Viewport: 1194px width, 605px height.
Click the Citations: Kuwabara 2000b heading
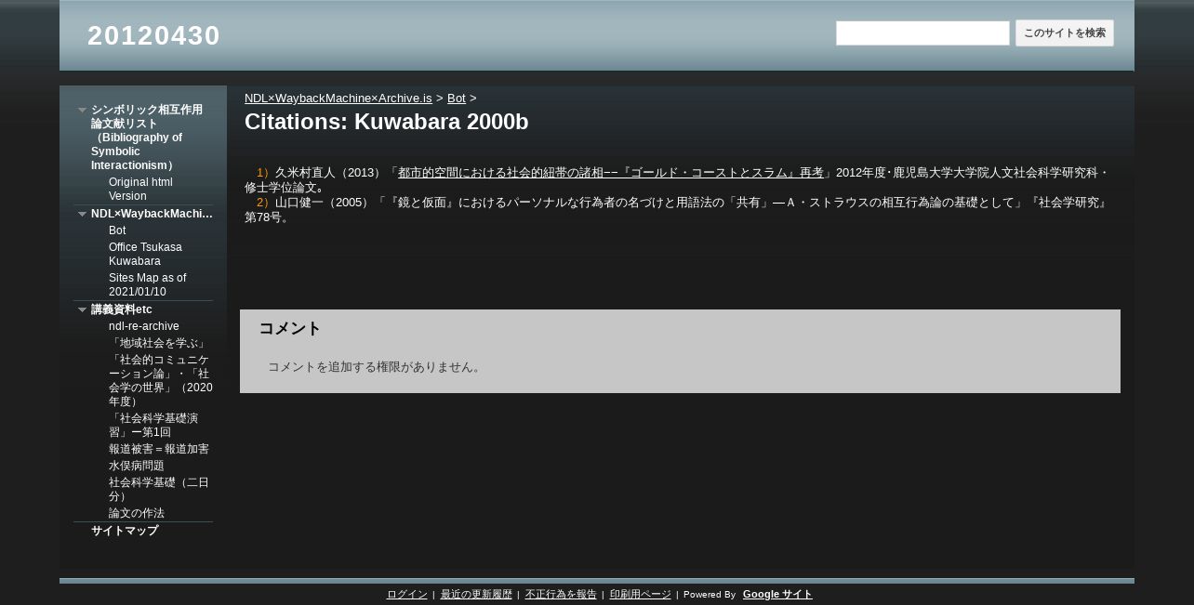point(387,122)
